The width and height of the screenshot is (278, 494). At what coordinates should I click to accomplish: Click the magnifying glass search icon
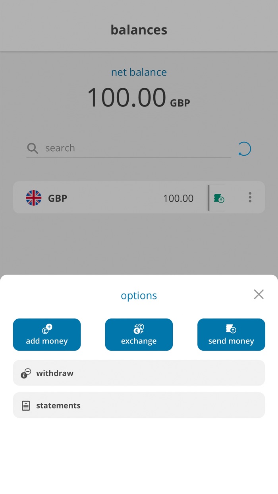coord(32,148)
